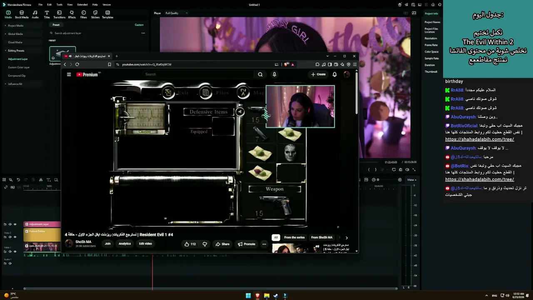The height and width of the screenshot is (300, 533).
Task: Open the Templates panel
Action: [107, 15]
